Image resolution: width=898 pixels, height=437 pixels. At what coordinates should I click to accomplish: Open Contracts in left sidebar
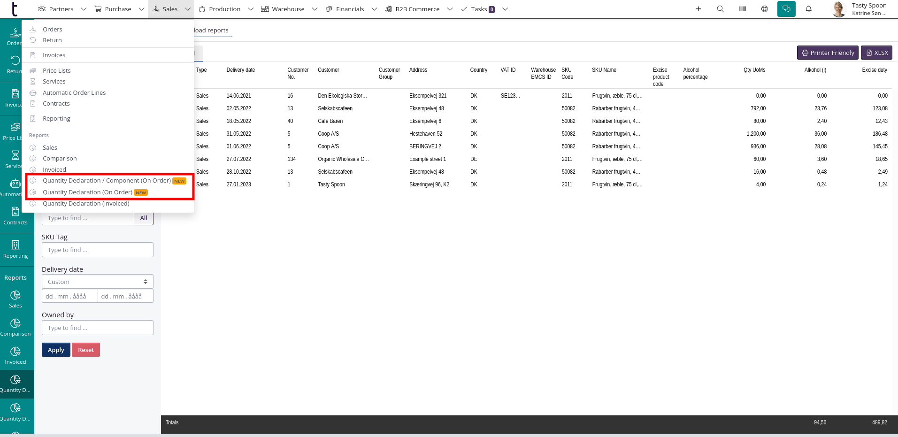click(15, 216)
